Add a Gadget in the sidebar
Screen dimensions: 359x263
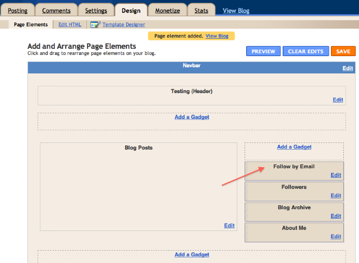294,147
